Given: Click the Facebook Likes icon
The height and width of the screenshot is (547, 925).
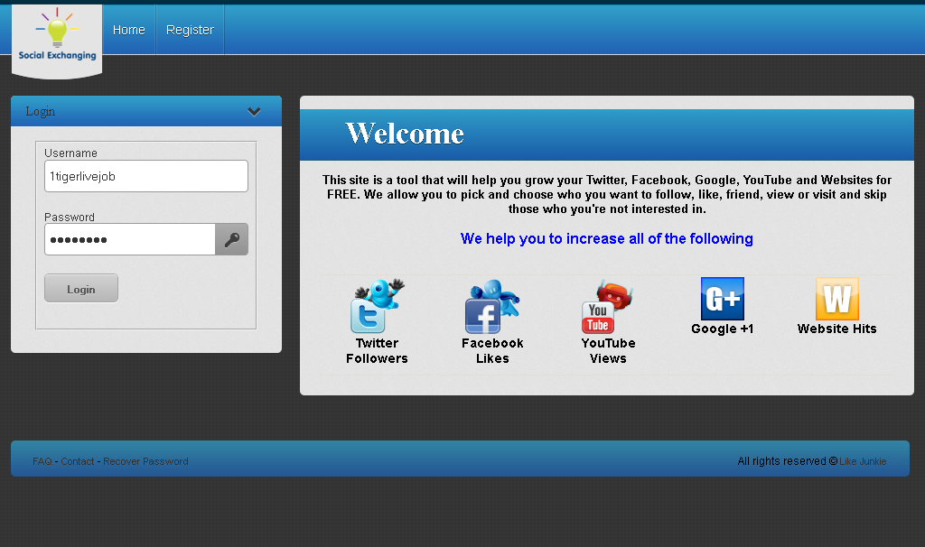Looking at the screenshot, I should pyautogui.click(x=491, y=307).
